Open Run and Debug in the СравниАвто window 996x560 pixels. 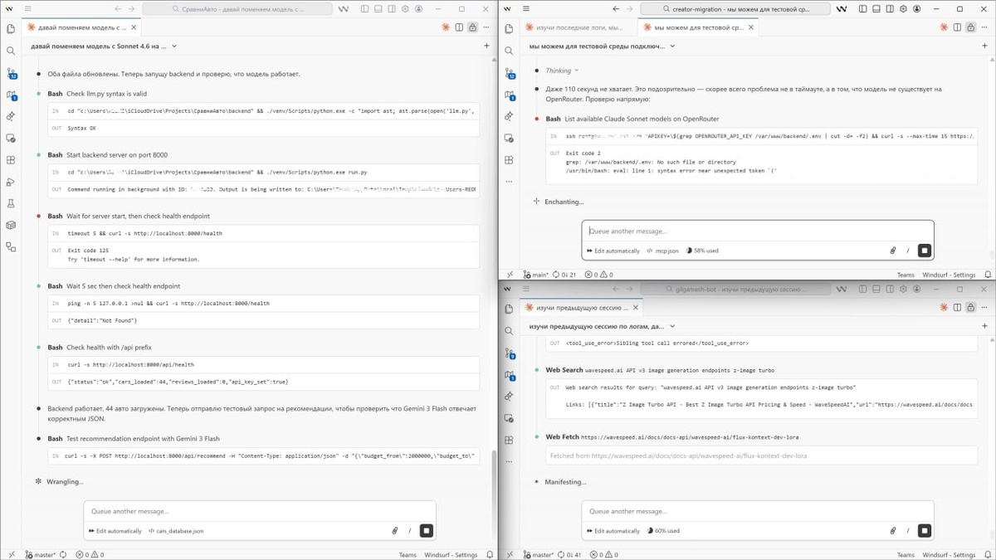(11, 182)
